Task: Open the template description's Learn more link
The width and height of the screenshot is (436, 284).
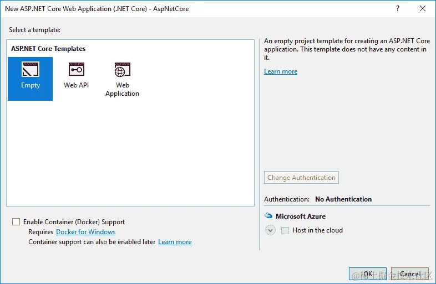Action: (x=281, y=71)
